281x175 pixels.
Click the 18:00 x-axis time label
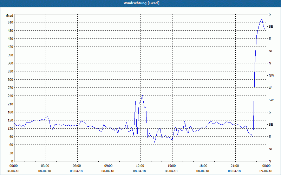point(203,166)
